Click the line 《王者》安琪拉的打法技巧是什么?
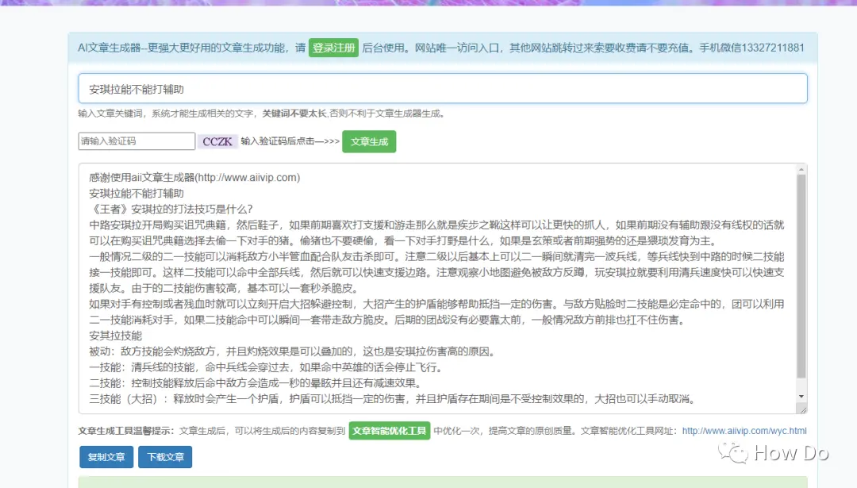Image resolution: width=857 pixels, height=488 pixels. [x=171, y=209]
